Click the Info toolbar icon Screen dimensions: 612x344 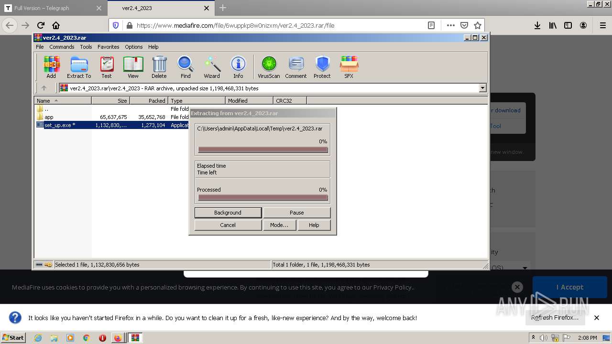tap(238, 67)
